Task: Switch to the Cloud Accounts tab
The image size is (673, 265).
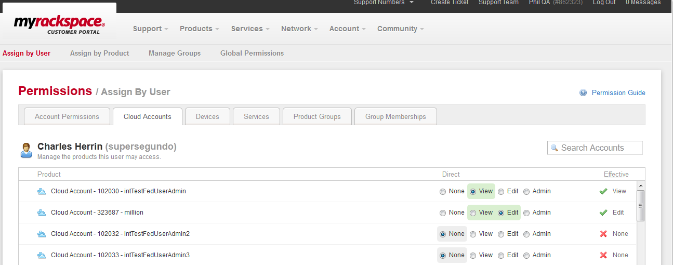Action: (x=148, y=116)
